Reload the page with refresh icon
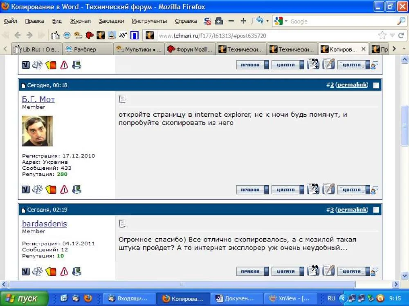 (x=401, y=35)
